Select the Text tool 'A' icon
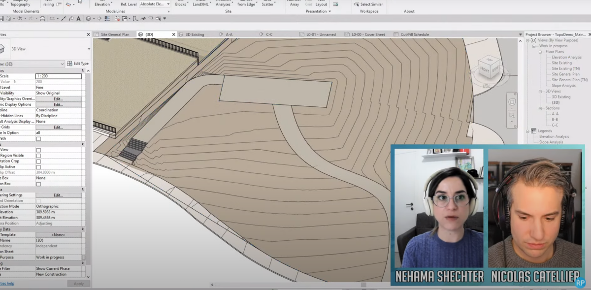 coord(78,19)
